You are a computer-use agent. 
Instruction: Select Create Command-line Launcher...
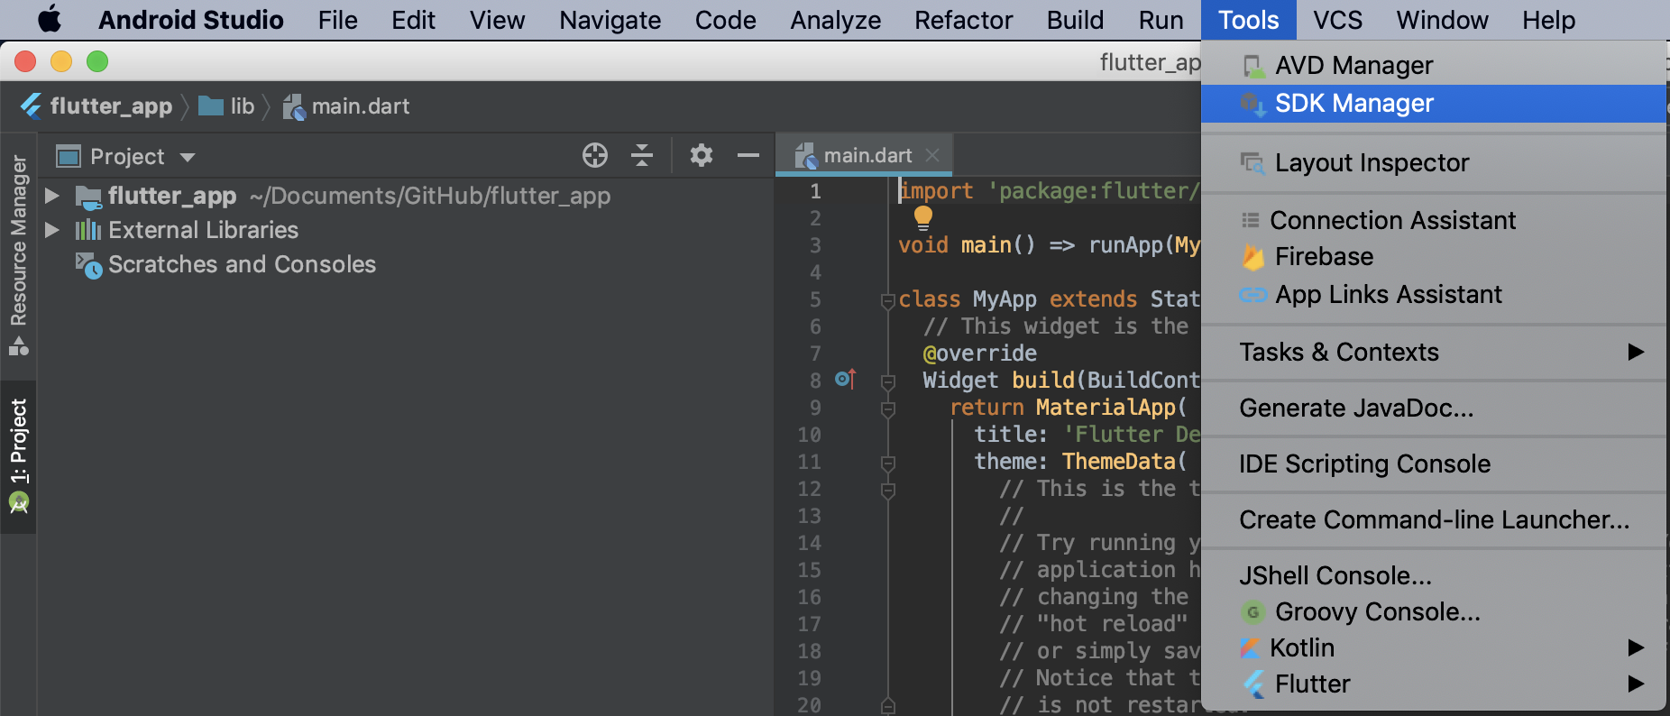1434,519
